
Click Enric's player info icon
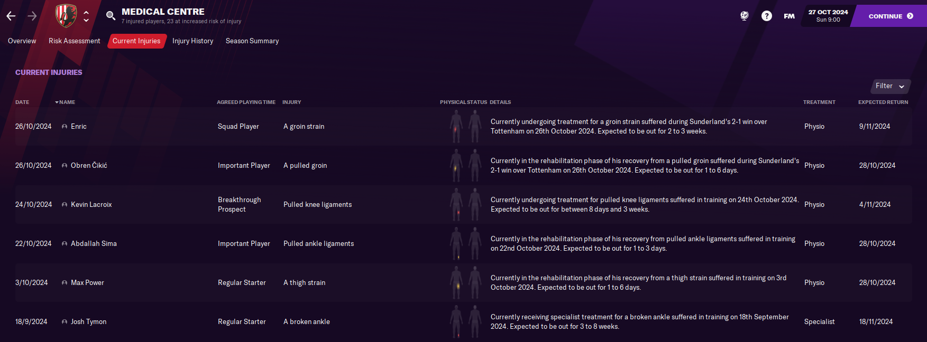point(65,127)
